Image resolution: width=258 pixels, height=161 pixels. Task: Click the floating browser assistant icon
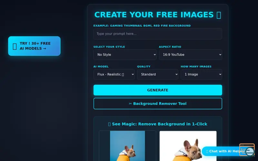click(247, 150)
